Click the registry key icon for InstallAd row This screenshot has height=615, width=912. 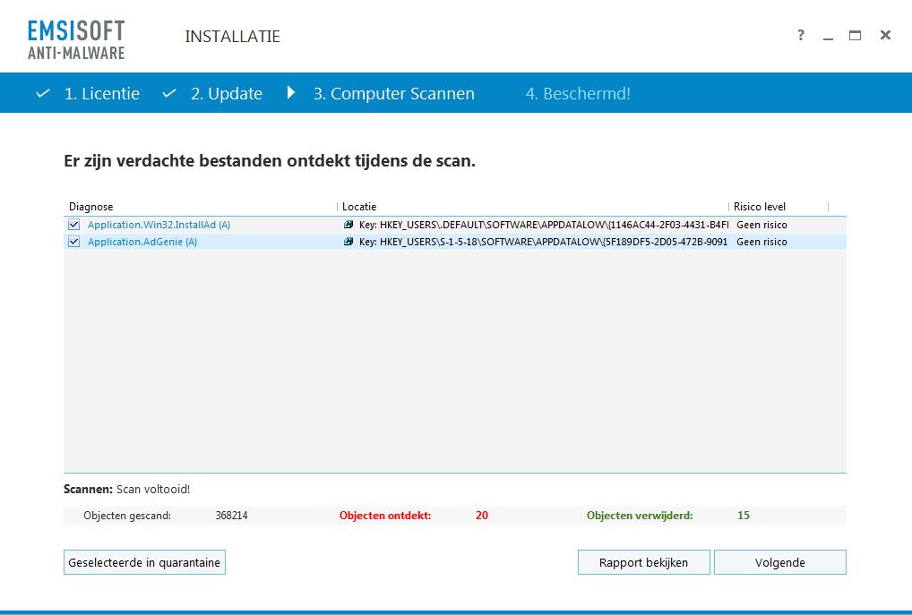(348, 225)
